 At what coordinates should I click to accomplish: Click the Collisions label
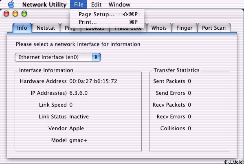pos(173,129)
